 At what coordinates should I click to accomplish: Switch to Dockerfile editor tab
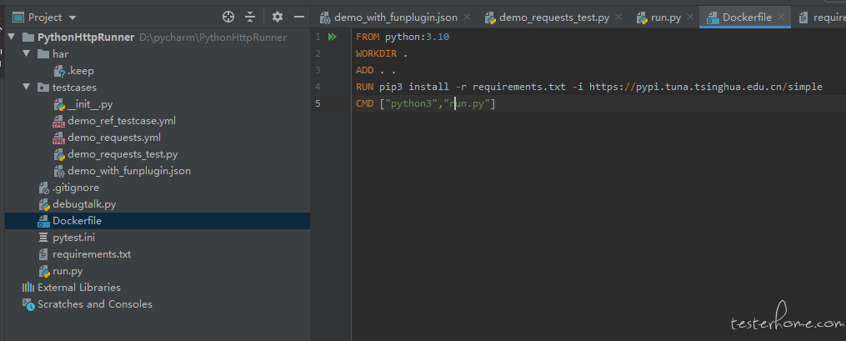[747, 18]
